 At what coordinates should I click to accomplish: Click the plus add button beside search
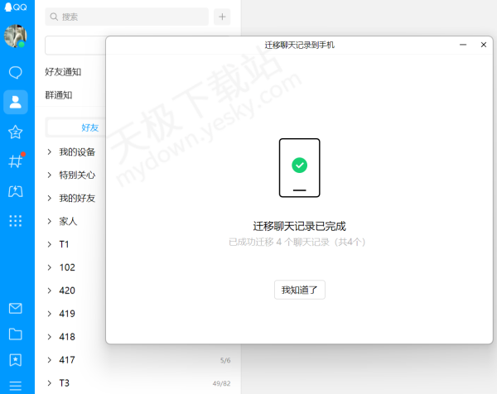tap(222, 17)
